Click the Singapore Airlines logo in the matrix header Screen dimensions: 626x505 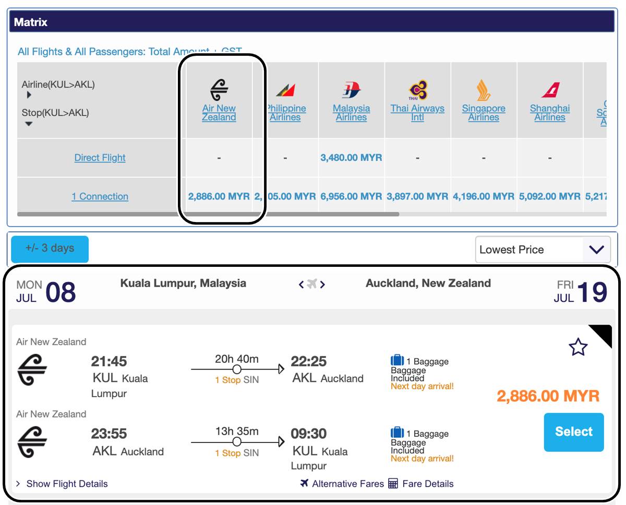(484, 90)
